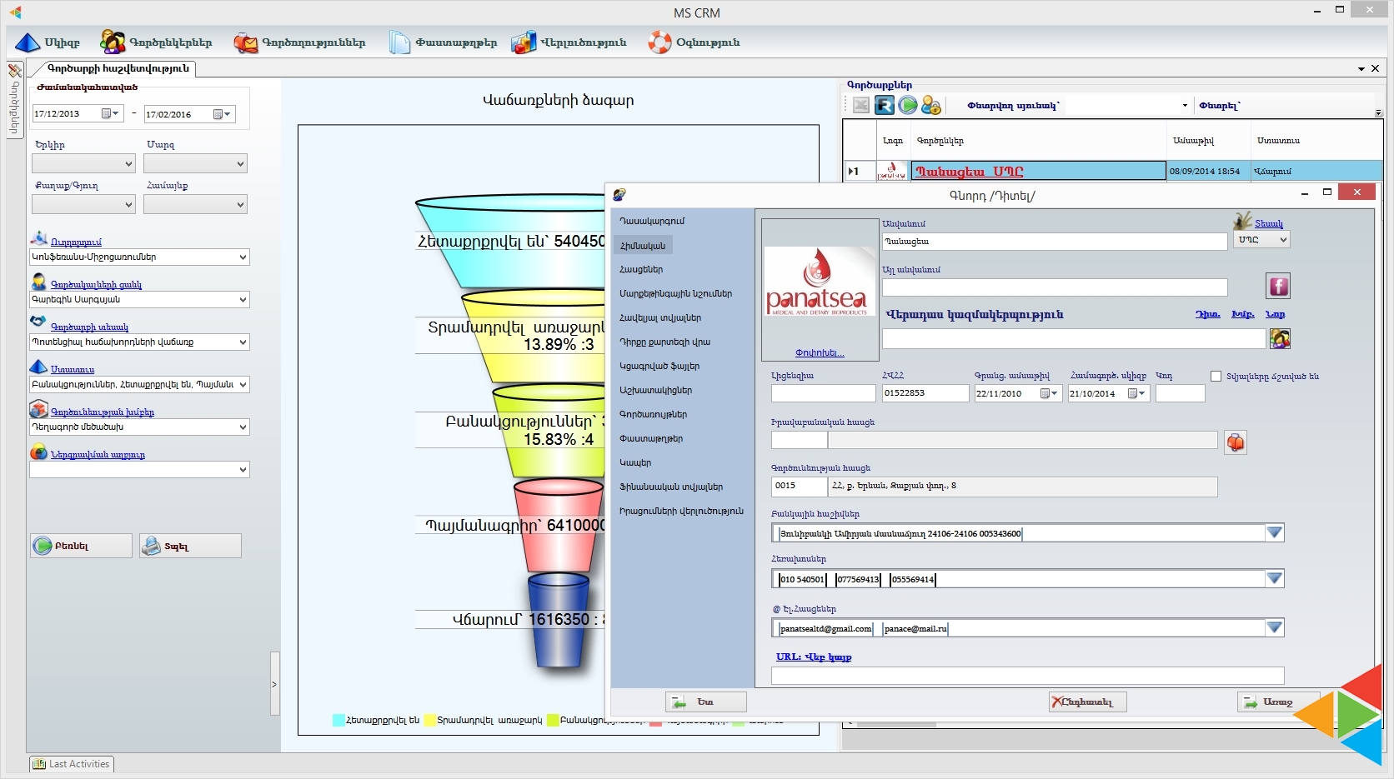This screenshot has height=779, width=1394.
Task: Click the blue pyramid icon beside Ստատուս
Action: tap(39, 367)
